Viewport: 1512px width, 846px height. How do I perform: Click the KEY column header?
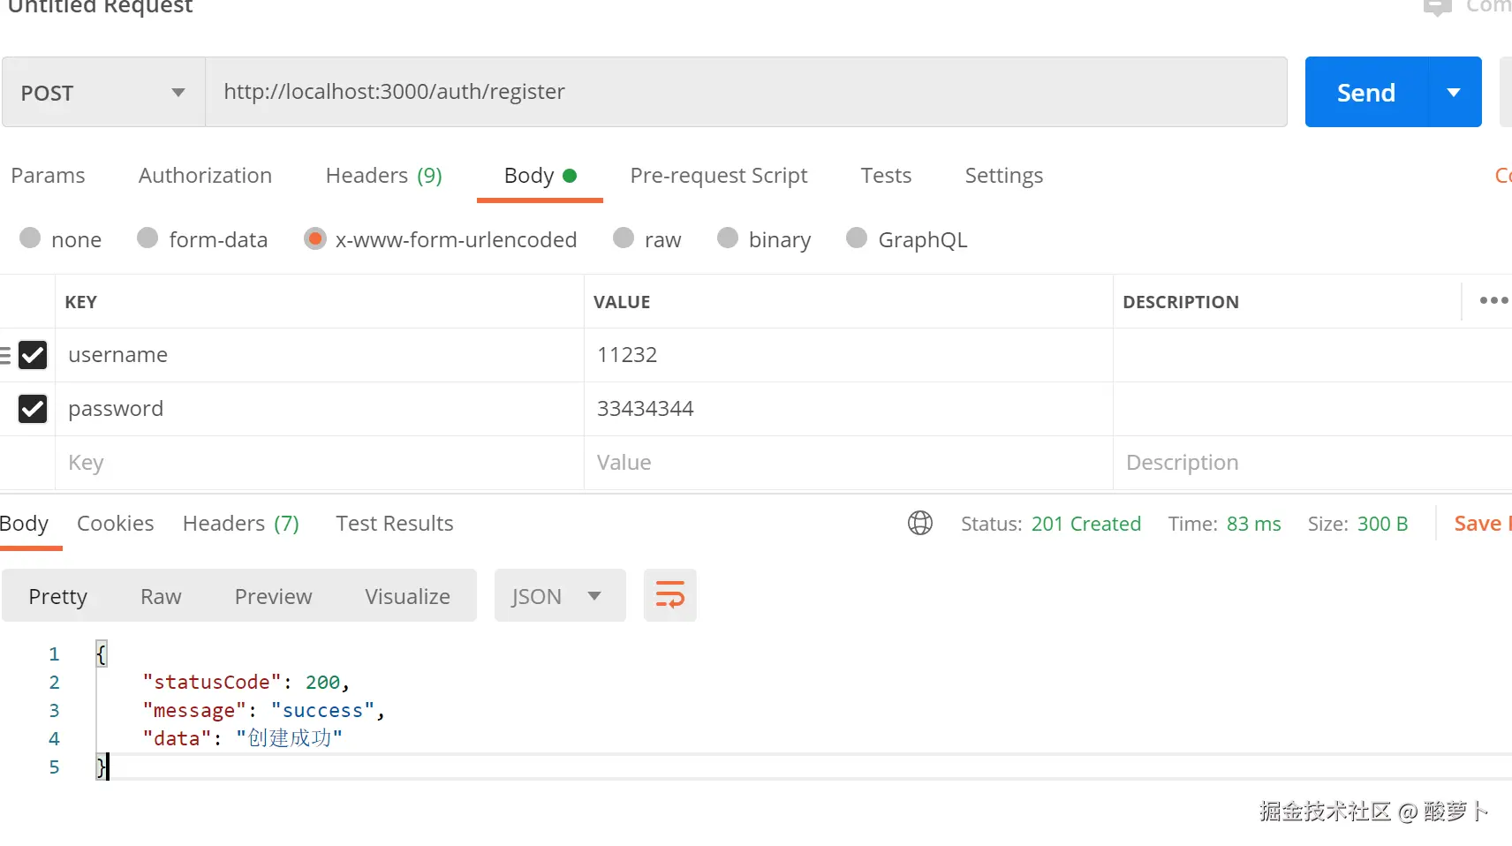click(81, 302)
